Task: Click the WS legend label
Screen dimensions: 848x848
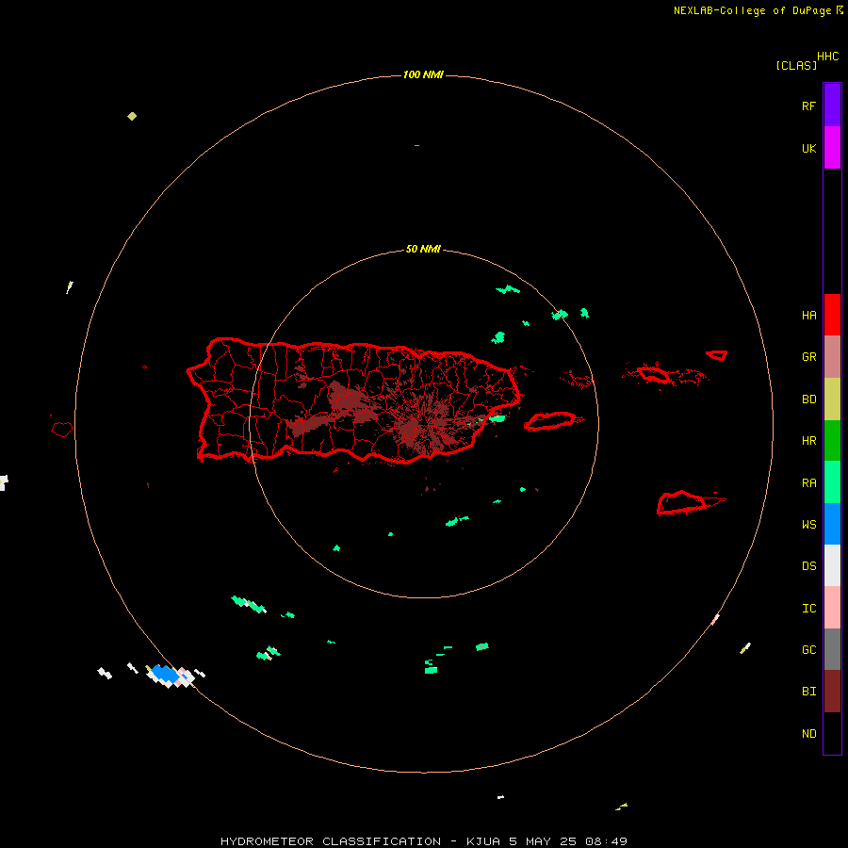Action: [808, 525]
